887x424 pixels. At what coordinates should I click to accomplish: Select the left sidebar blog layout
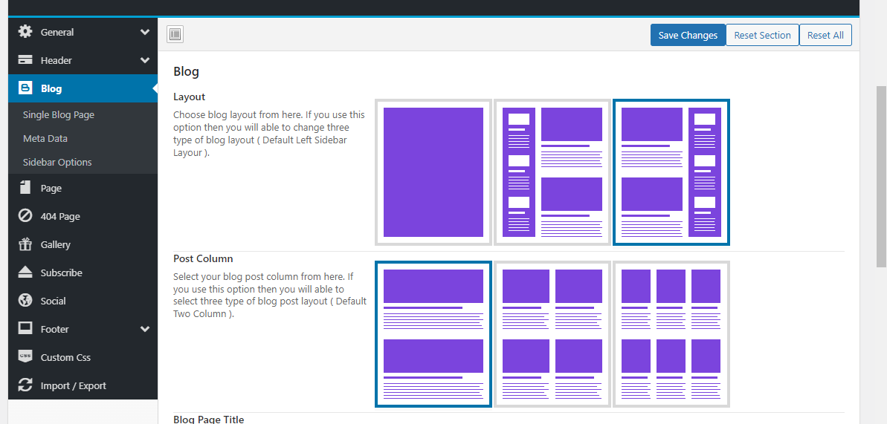[x=552, y=172]
